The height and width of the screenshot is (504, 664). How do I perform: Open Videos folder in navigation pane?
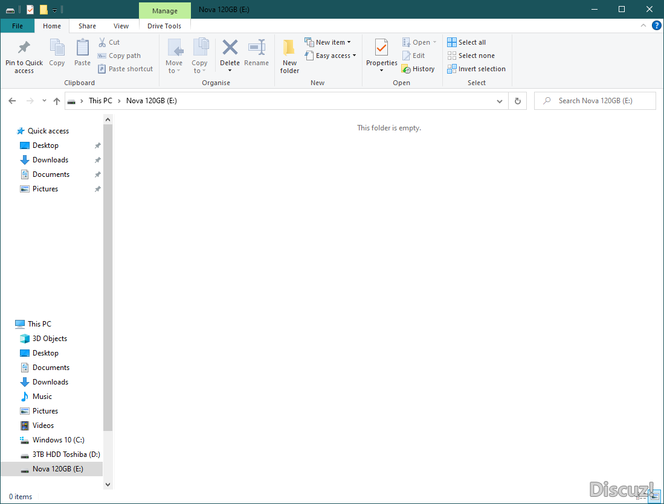tap(43, 426)
